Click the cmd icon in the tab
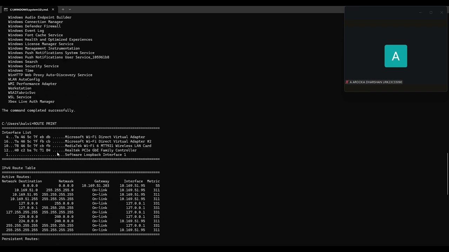This screenshot has width=449, height=252. pyautogui.click(x=6, y=9)
